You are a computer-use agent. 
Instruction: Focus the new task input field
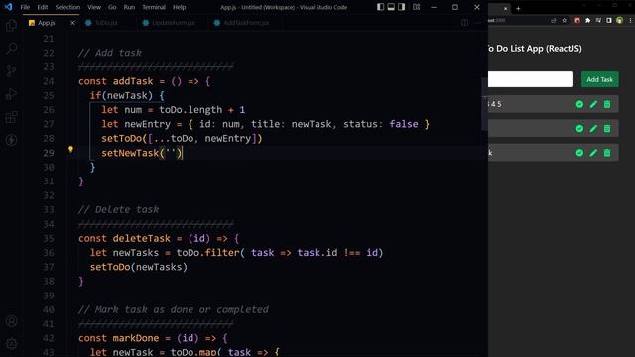coord(530,79)
